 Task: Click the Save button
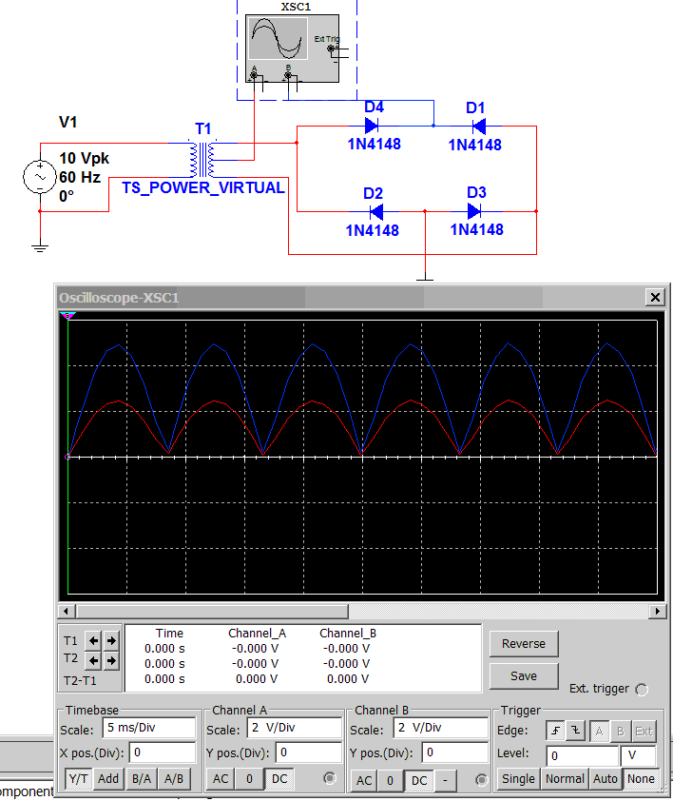click(x=524, y=675)
